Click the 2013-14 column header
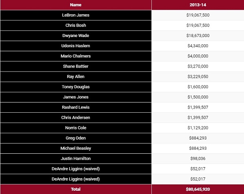Viewport: 244px width, 194px height. click(198, 5)
